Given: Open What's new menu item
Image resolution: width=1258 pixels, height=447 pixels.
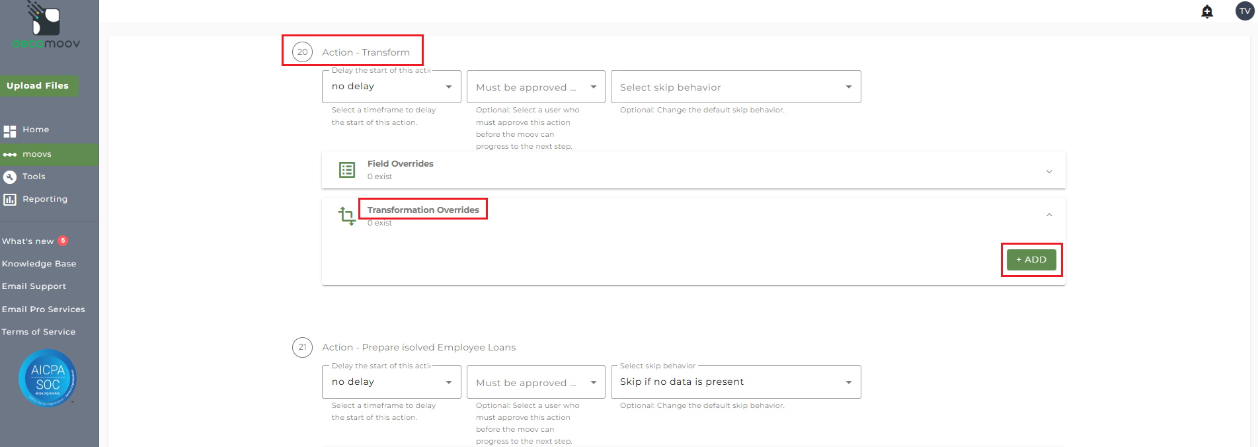Looking at the screenshot, I should pos(28,241).
